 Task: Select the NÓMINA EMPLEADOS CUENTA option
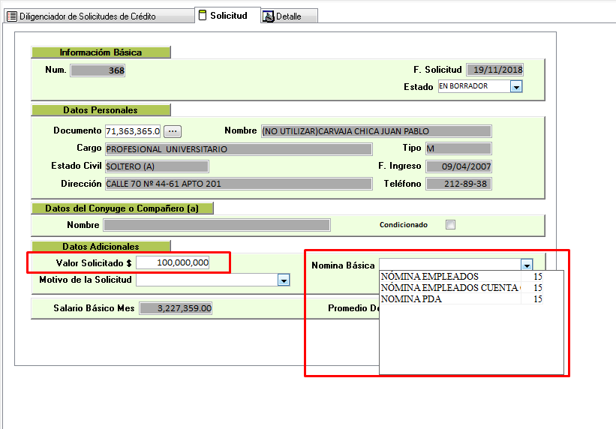tap(450, 288)
